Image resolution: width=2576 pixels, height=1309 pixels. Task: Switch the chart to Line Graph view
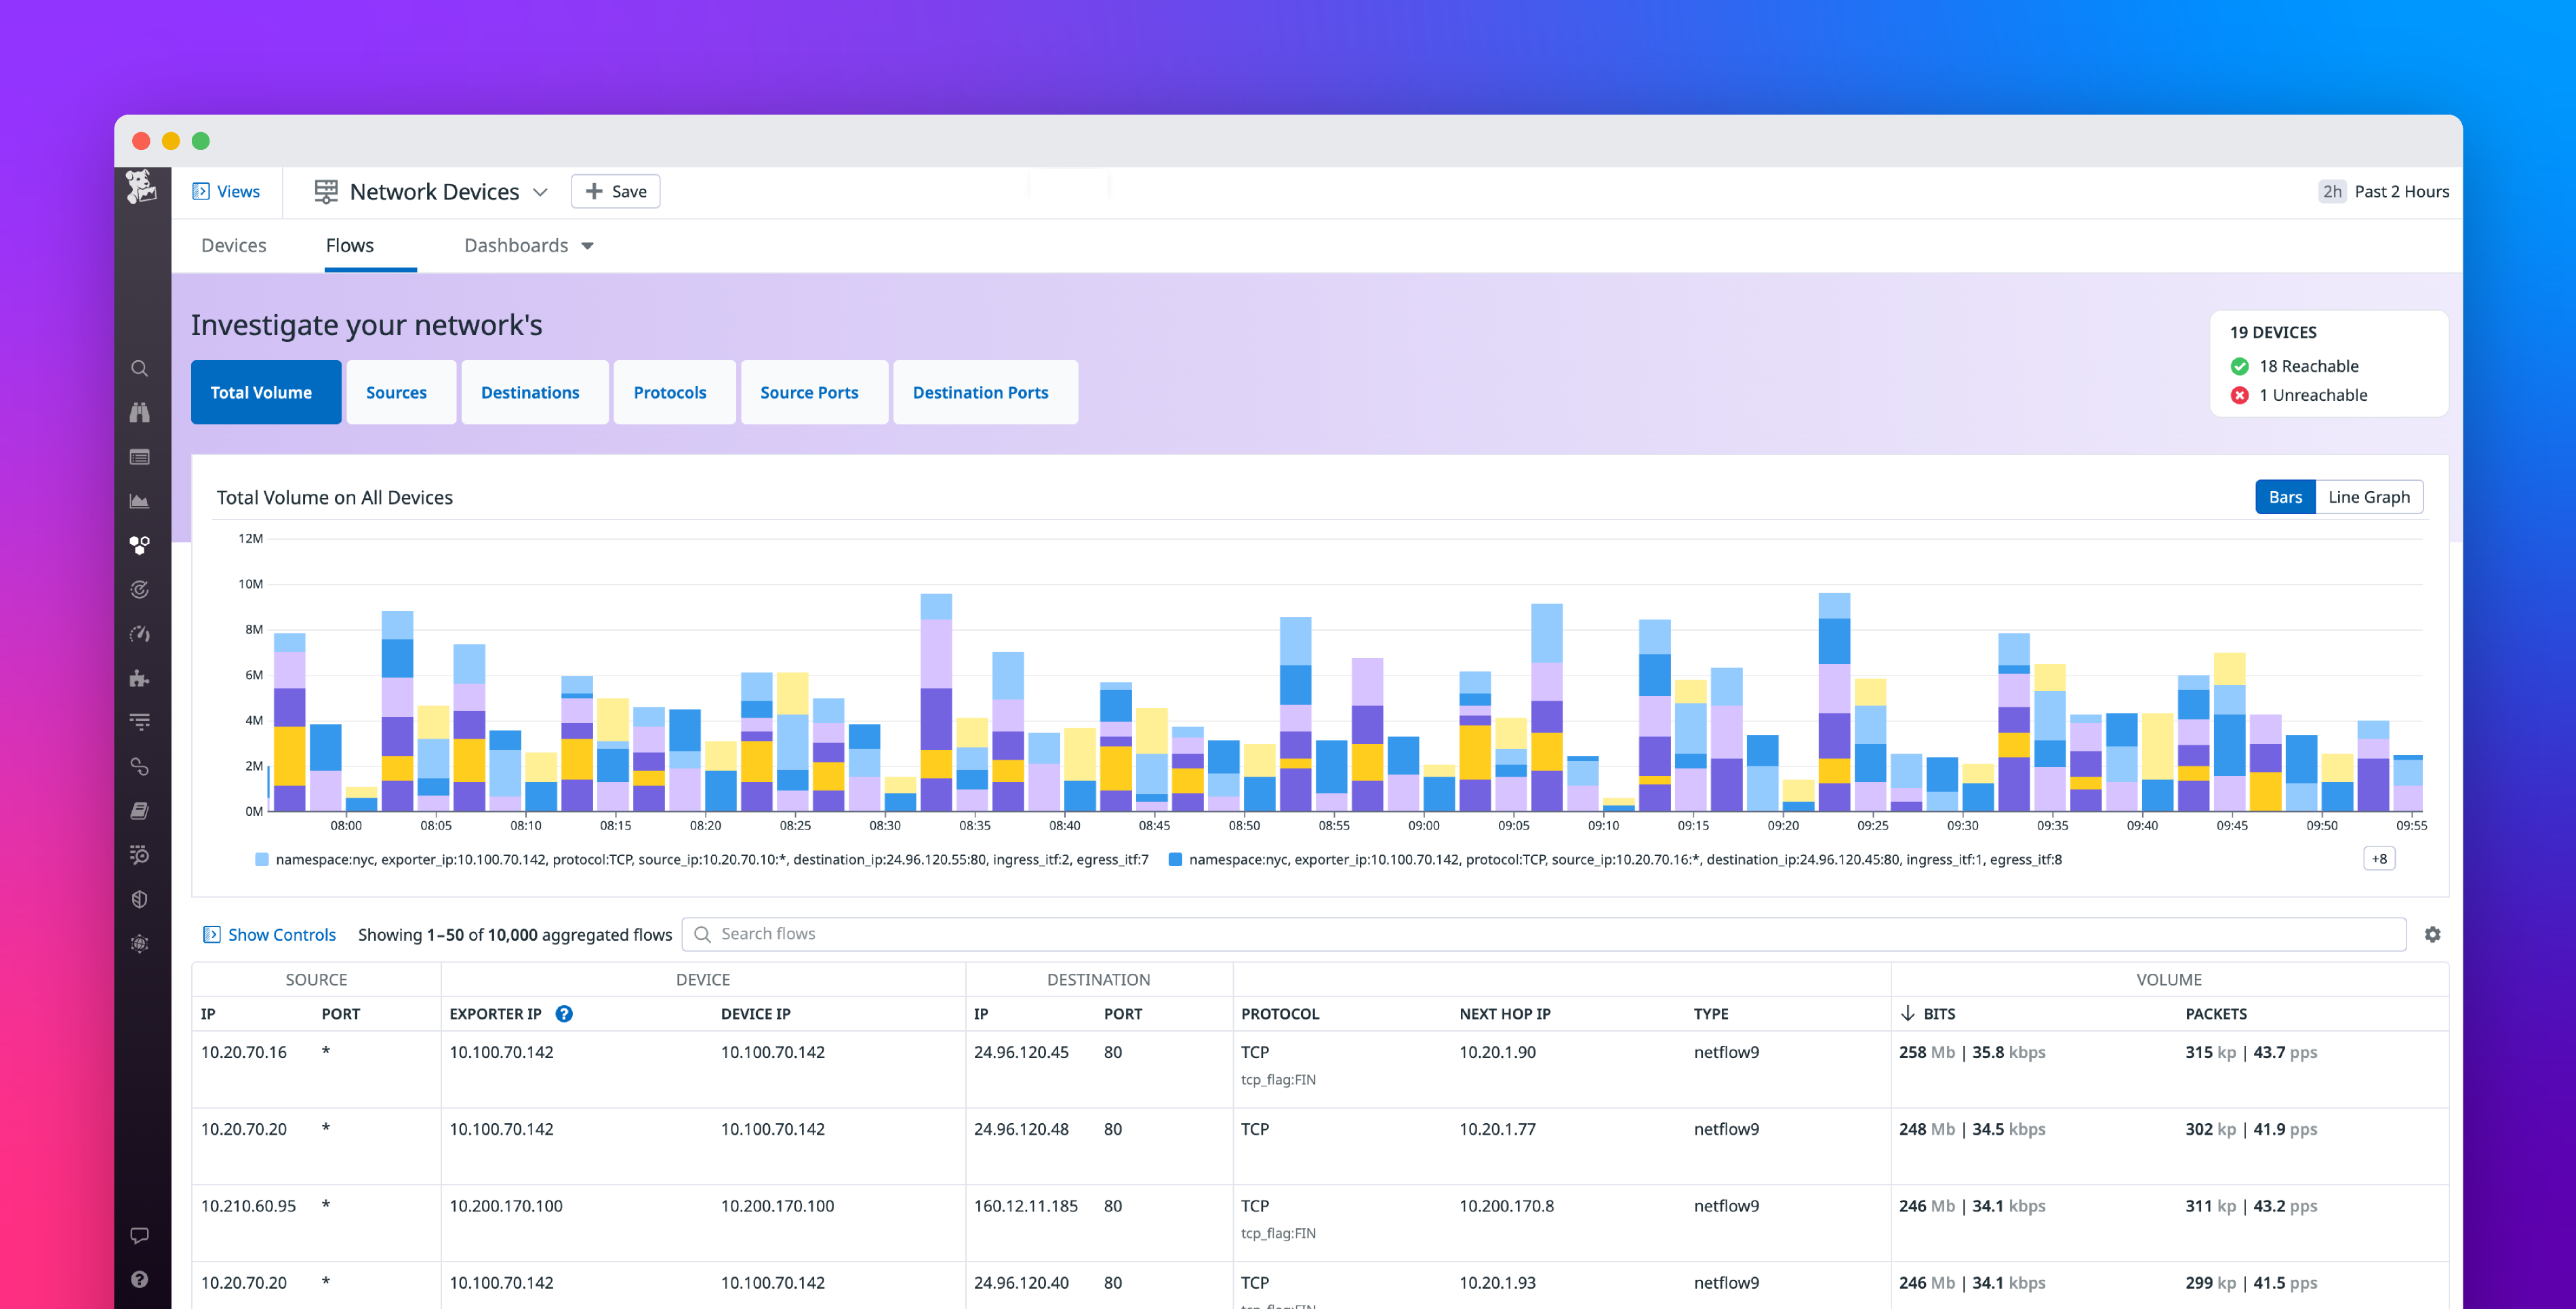tap(2369, 496)
